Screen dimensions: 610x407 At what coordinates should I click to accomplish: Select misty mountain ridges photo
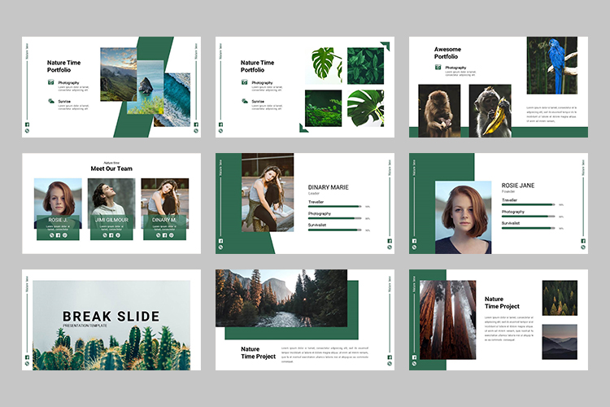560,342
